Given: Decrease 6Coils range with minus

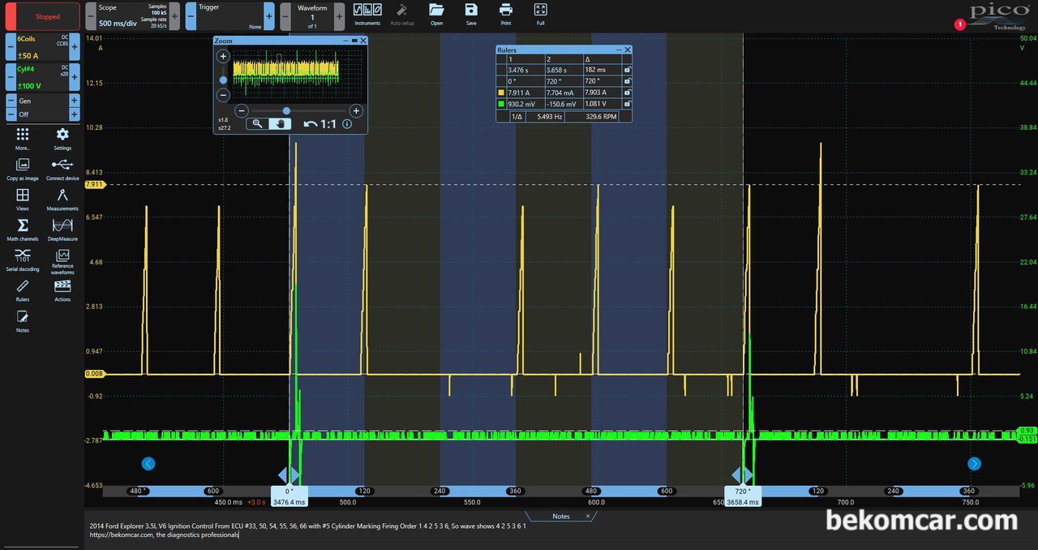Looking at the screenshot, I should tap(11, 47).
